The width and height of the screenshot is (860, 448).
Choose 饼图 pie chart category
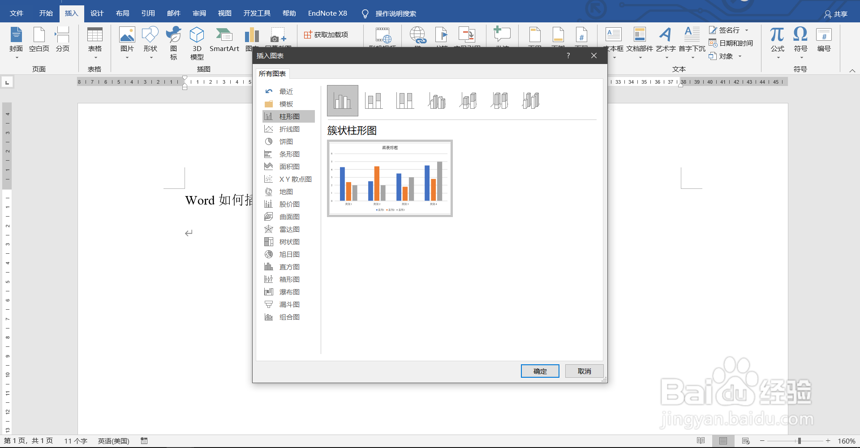point(288,141)
